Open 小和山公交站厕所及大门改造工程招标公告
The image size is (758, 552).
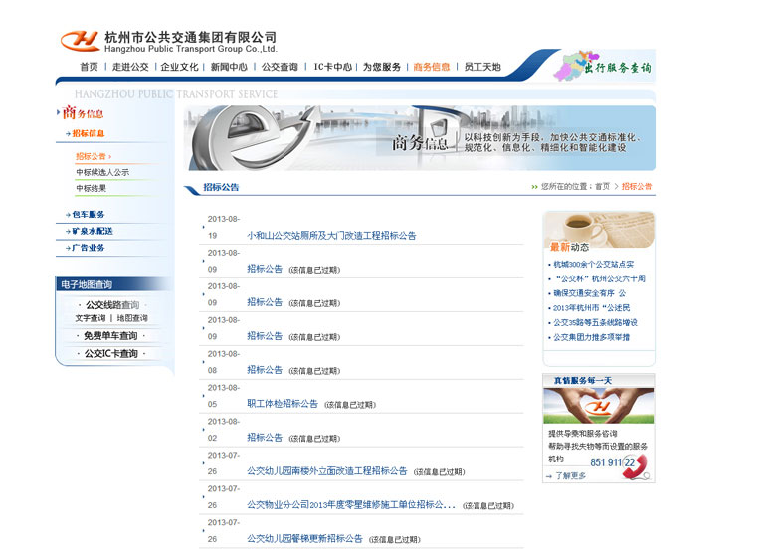[x=331, y=236]
